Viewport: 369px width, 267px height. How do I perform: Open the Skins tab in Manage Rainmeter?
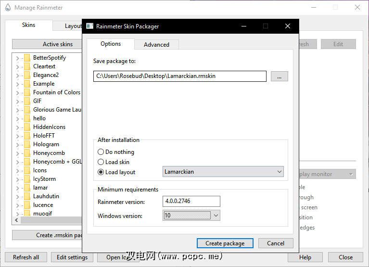point(29,25)
